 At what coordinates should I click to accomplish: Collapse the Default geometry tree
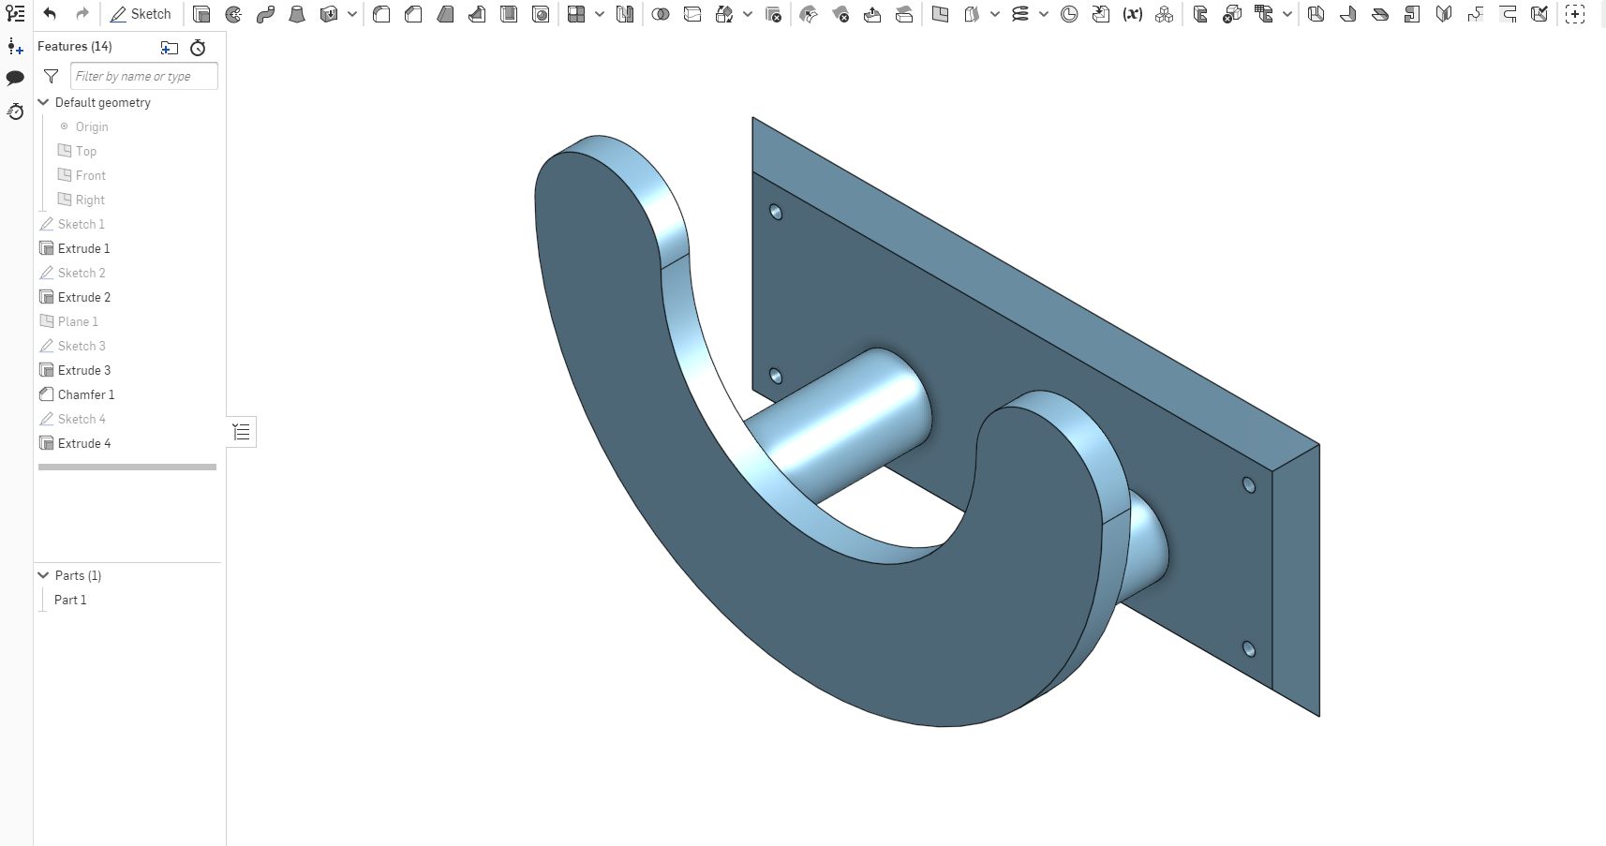pyautogui.click(x=43, y=102)
